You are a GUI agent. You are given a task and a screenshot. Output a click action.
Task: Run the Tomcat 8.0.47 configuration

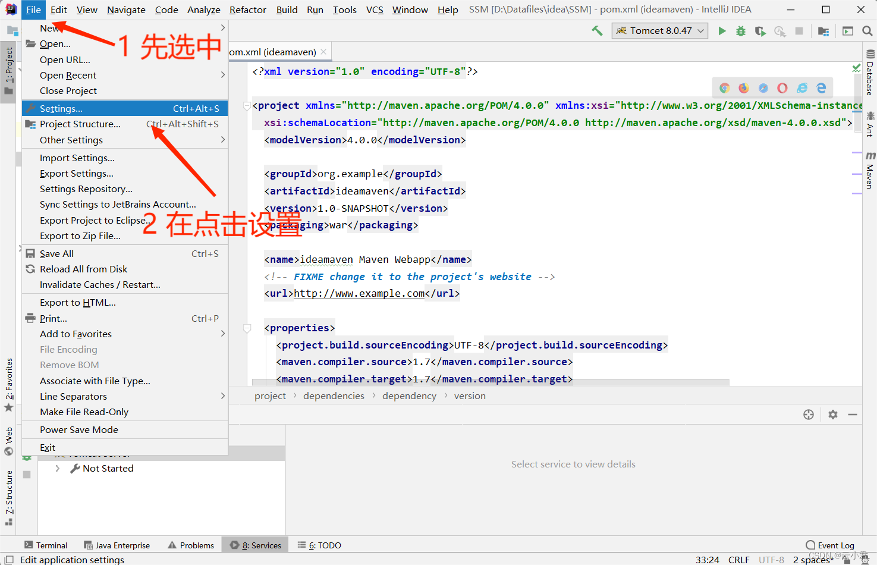722,31
